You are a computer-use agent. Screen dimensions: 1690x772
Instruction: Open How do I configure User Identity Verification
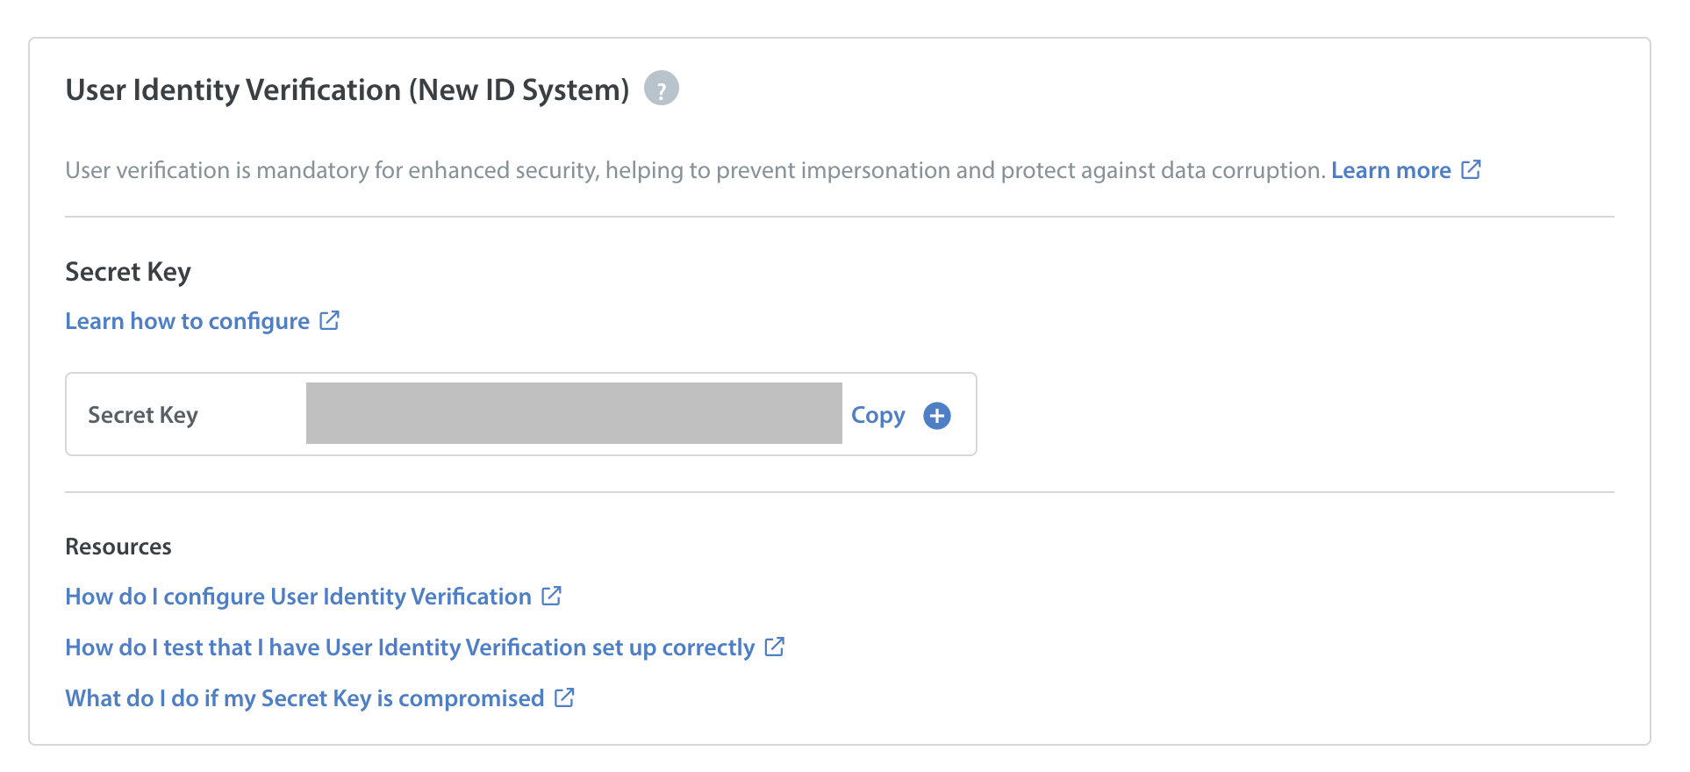point(298,597)
